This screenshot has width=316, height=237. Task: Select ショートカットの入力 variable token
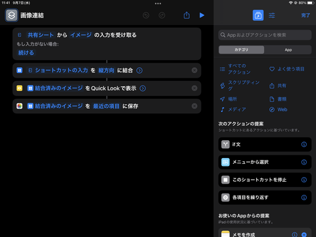point(59,70)
